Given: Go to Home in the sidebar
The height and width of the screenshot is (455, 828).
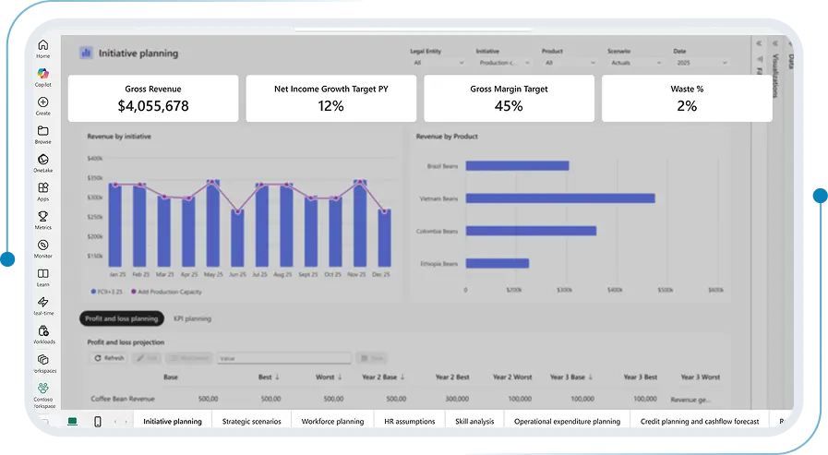Looking at the screenshot, I should coord(43,48).
